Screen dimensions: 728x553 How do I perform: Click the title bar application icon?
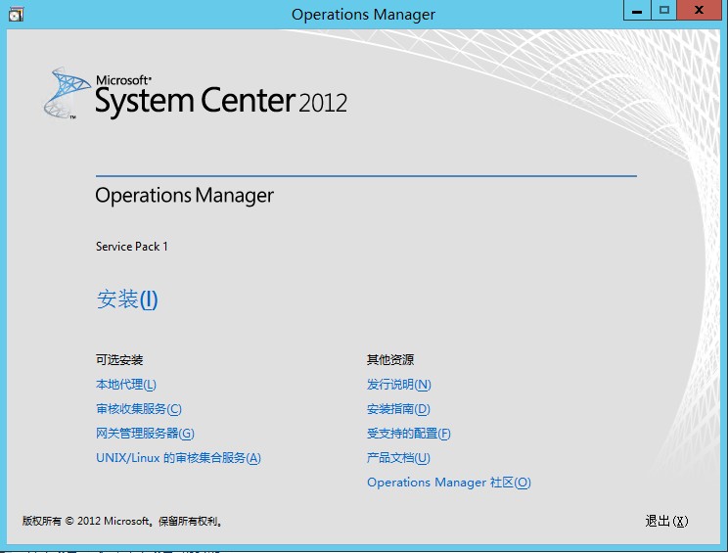16,15
